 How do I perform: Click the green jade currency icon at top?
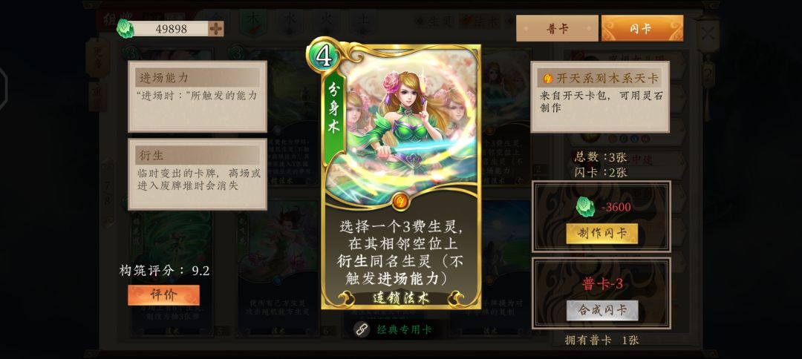pyautogui.click(x=125, y=29)
